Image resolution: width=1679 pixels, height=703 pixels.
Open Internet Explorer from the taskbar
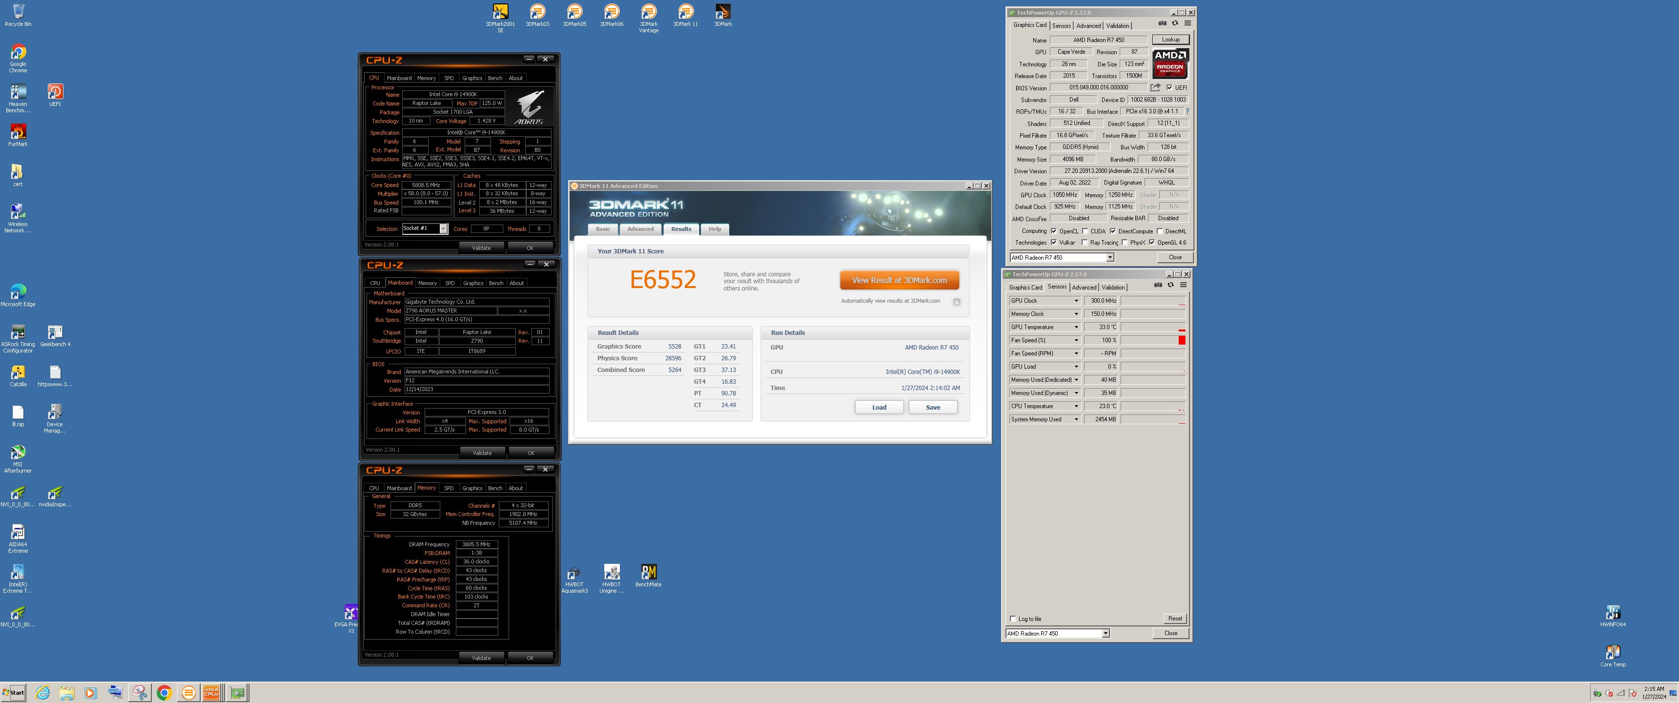pyautogui.click(x=42, y=693)
